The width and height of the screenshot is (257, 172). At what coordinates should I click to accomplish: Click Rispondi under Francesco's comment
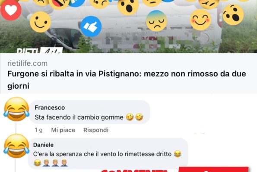click(x=96, y=130)
